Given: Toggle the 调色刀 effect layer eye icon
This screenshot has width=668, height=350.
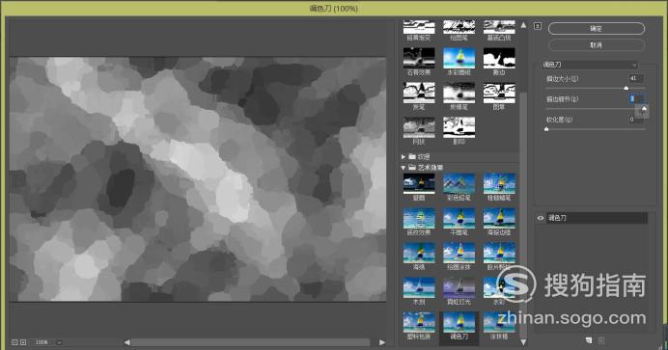Looking at the screenshot, I should tap(541, 218).
